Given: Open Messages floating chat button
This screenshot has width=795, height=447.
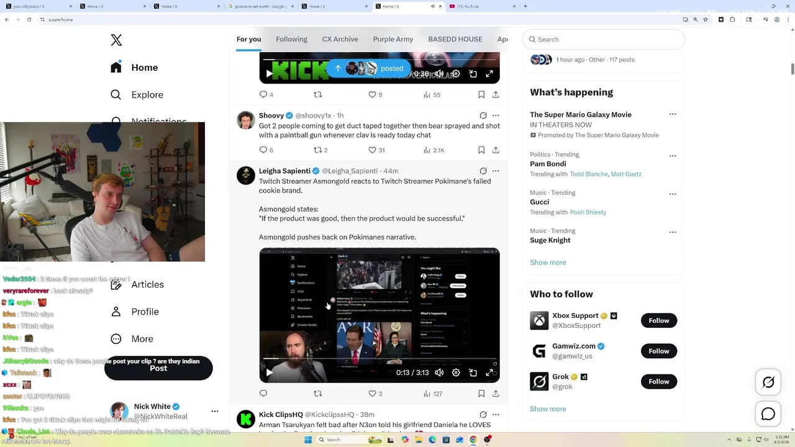Looking at the screenshot, I should pos(768,414).
